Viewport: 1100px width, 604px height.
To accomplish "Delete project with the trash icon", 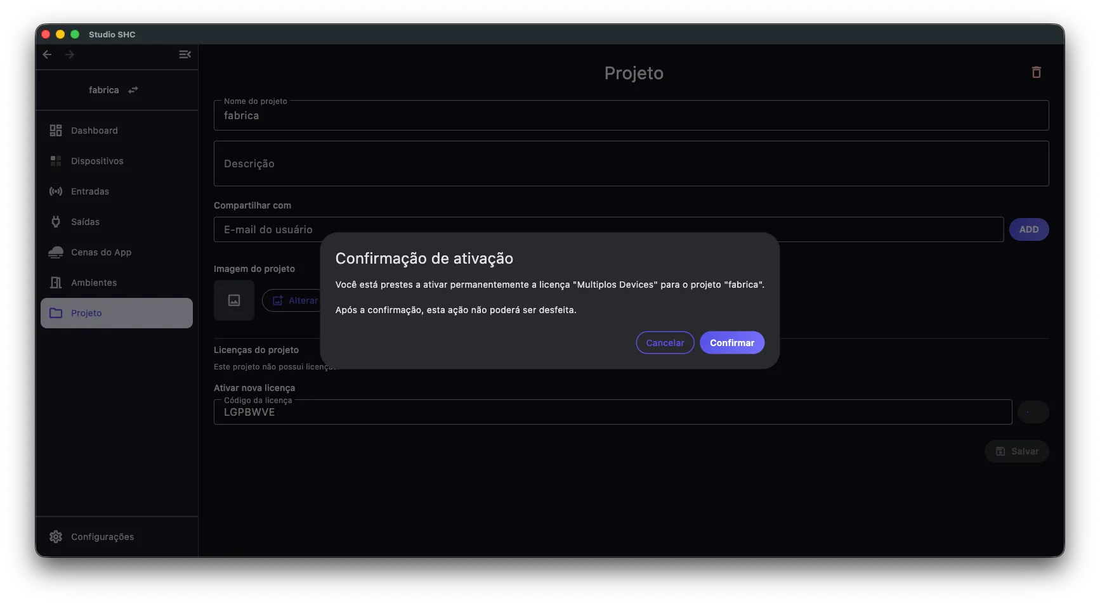I will click(1037, 72).
